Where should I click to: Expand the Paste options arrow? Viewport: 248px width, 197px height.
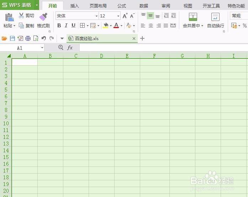click(14, 26)
